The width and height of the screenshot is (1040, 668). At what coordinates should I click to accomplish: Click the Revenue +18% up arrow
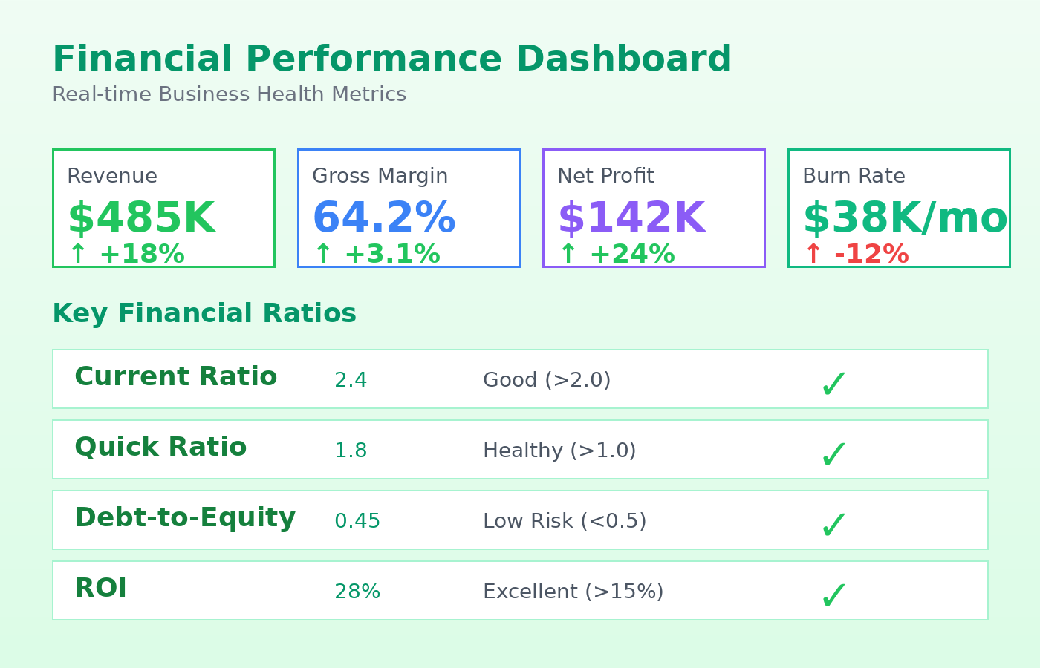(x=77, y=255)
